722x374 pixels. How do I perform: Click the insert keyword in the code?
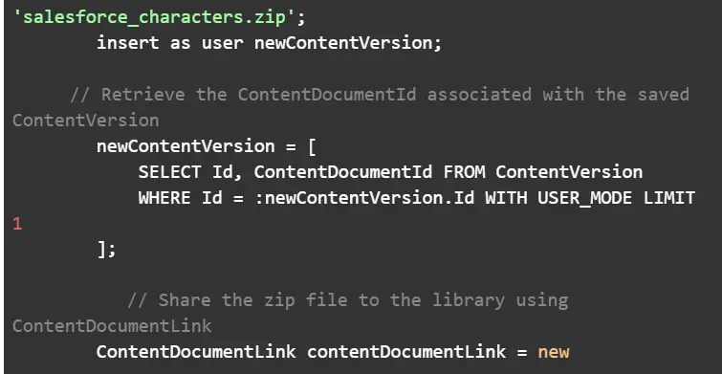[127, 43]
